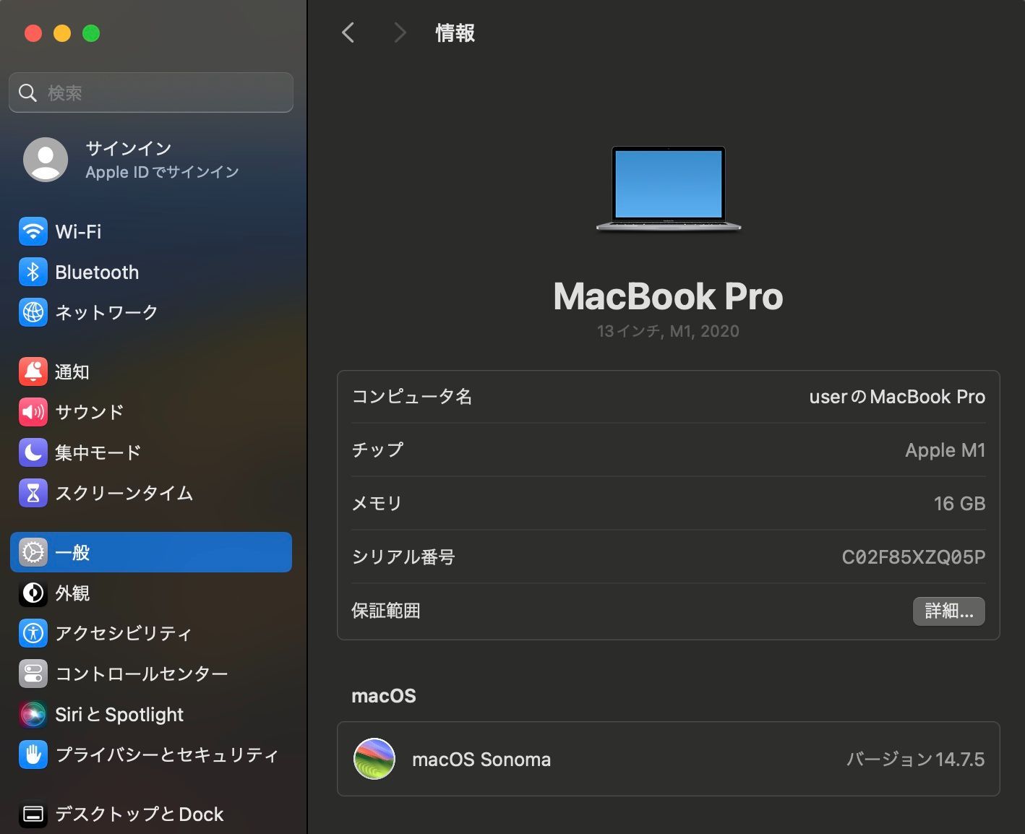Open サウンド speaker icon
Screen dimensions: 1025x834
[x=33, y=412]
